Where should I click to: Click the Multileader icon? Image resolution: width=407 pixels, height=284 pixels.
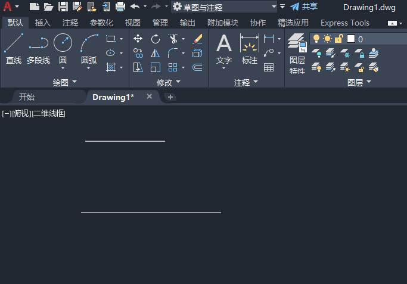(269, 53)
